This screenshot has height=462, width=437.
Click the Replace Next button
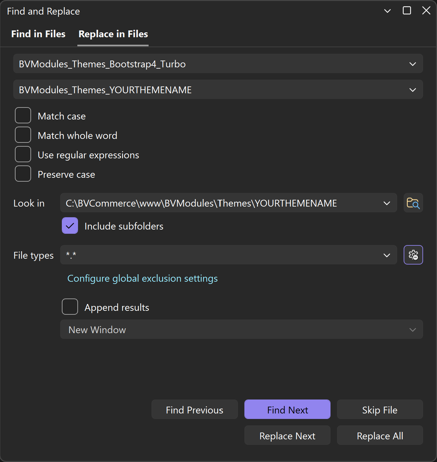(287, 435)
